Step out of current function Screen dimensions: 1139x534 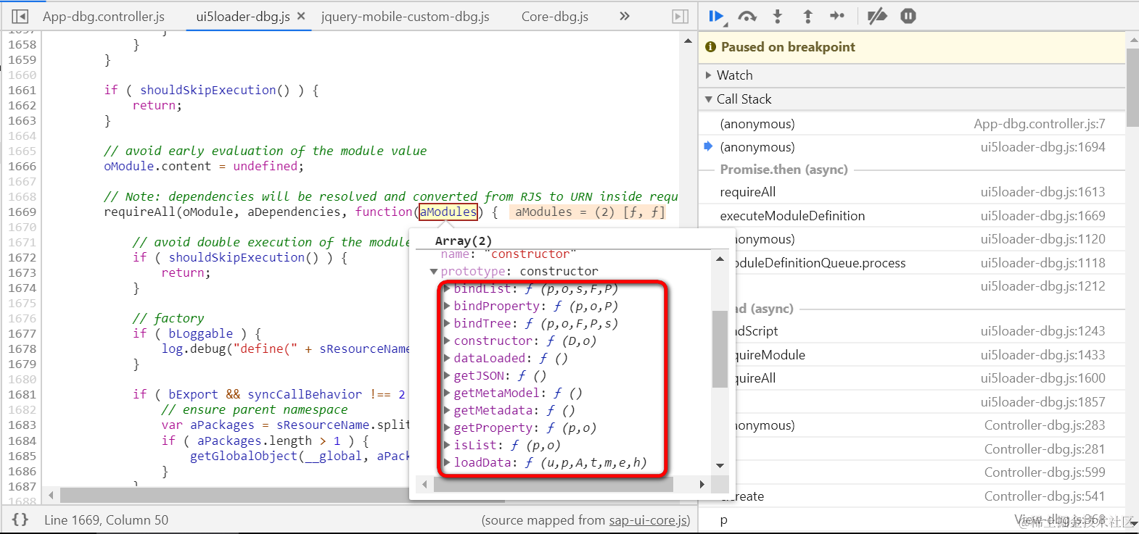(807, 16)
